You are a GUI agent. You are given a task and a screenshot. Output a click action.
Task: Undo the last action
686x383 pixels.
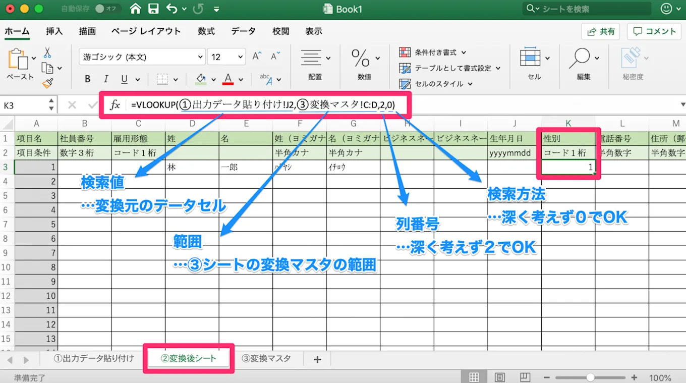(172, 9)
